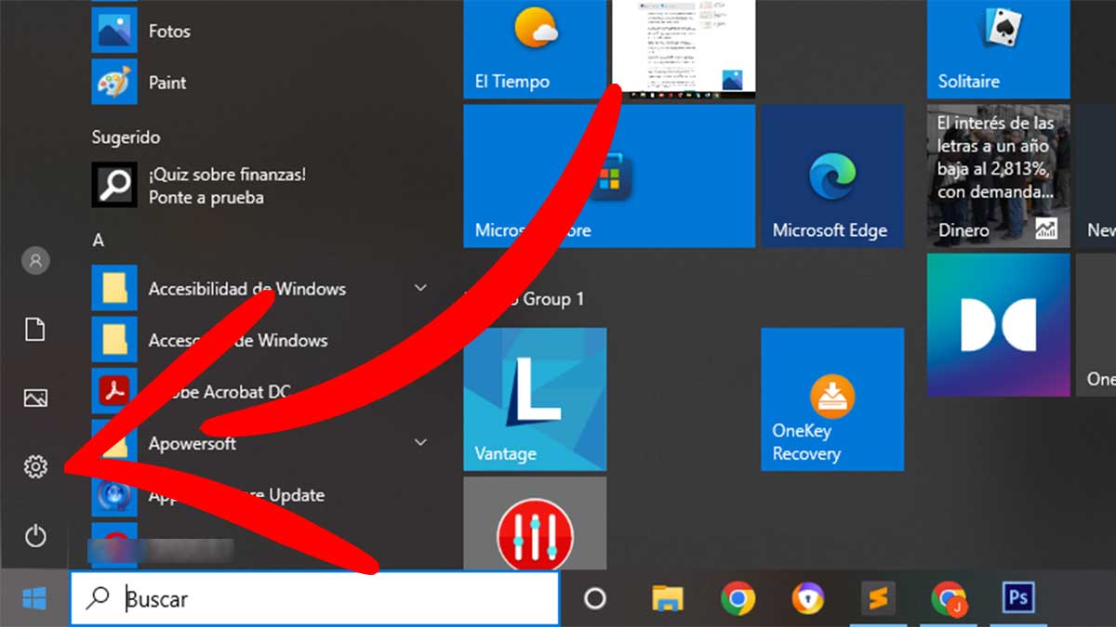Open the Solitaire tile
Screen dimensions: 1116x627
[x=998, y=48]
